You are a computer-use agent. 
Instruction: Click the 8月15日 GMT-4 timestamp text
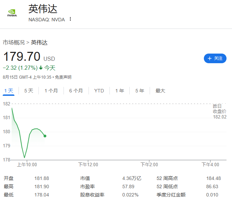pyautogui.click(x=27, y=77)
